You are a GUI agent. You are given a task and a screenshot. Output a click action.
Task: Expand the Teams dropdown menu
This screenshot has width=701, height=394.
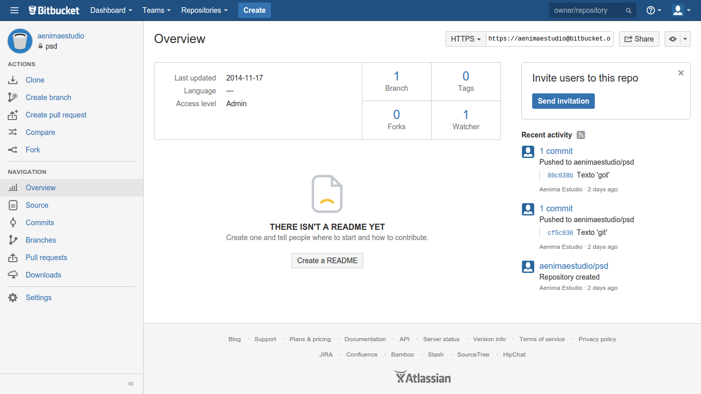tap(157, 10)
